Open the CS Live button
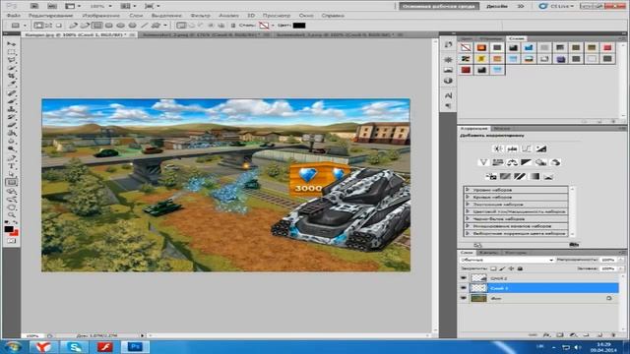The width and height of the screenshot is (630, 354). [x=556, y=6]
